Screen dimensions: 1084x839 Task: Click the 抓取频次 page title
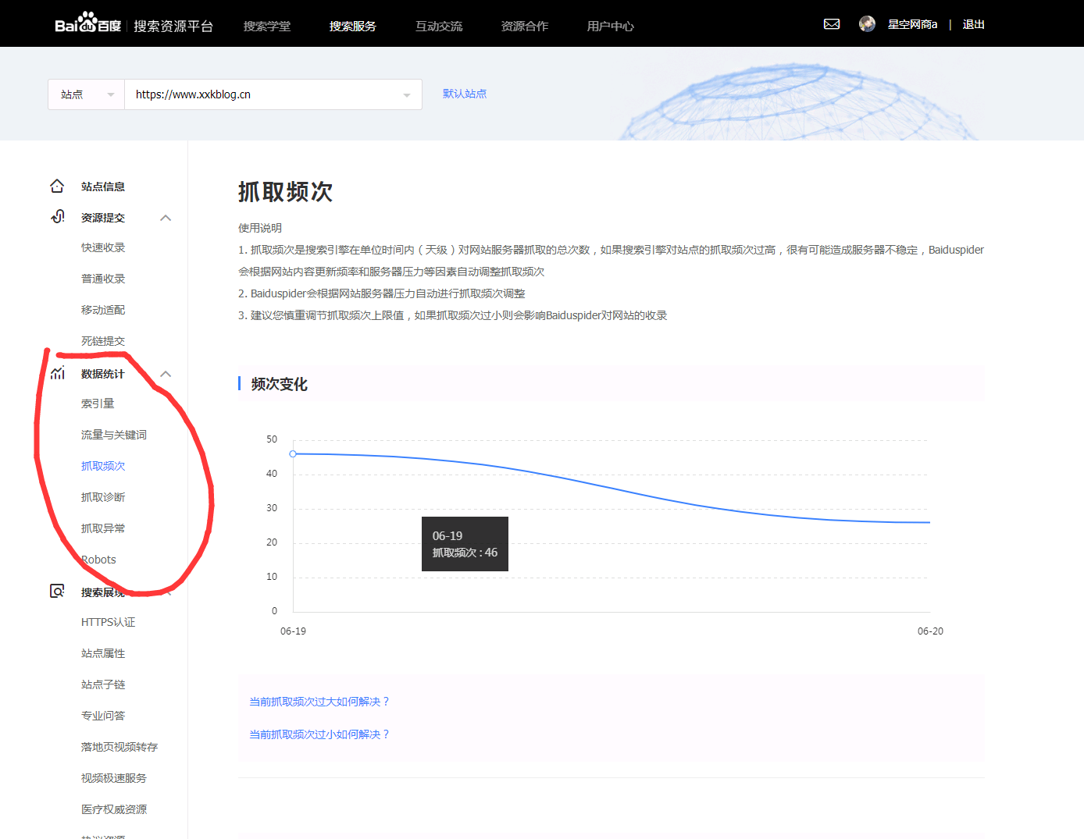click(x=286, y=192)
